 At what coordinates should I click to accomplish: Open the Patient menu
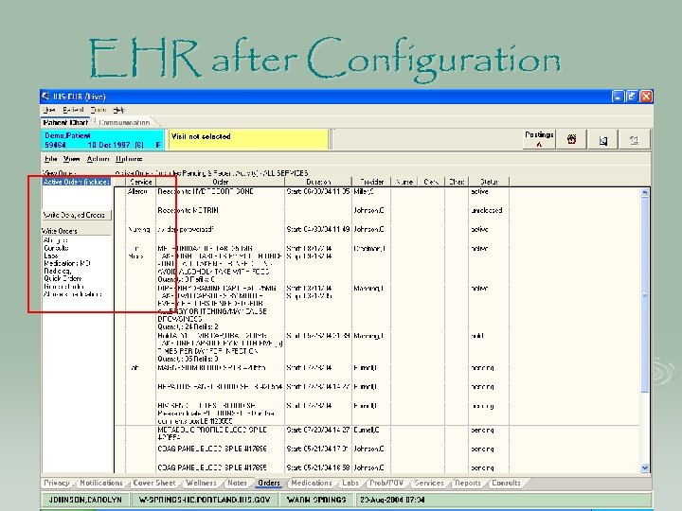pyautogui.click(x=73, y=110)
